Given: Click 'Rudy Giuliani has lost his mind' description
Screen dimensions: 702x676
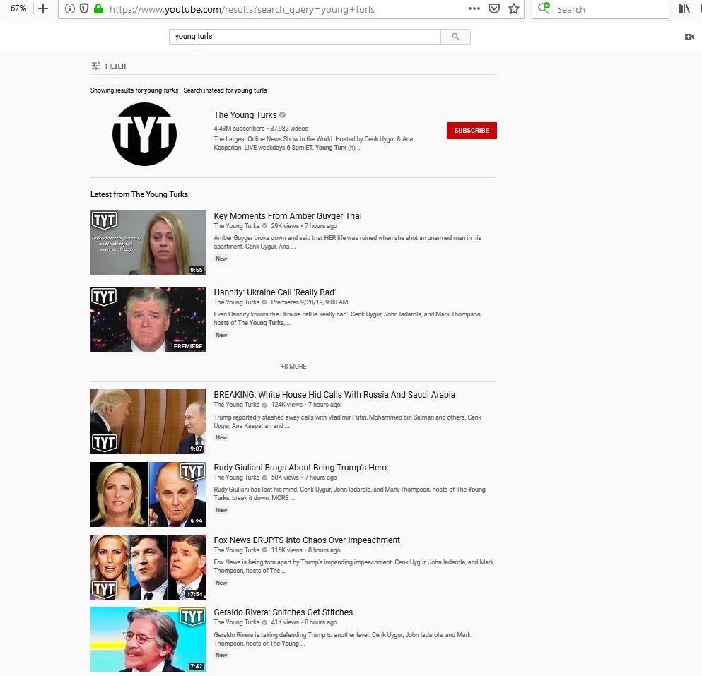Looking at the screenshot, I should (x=349, y=494).
